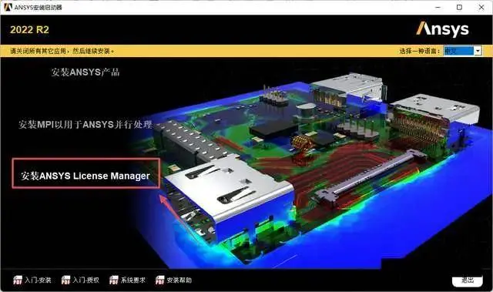Open the 入门-授权 text link
The height and width of the screenshot is (292, 493).
pyautogui.click(x=86, y=280)
